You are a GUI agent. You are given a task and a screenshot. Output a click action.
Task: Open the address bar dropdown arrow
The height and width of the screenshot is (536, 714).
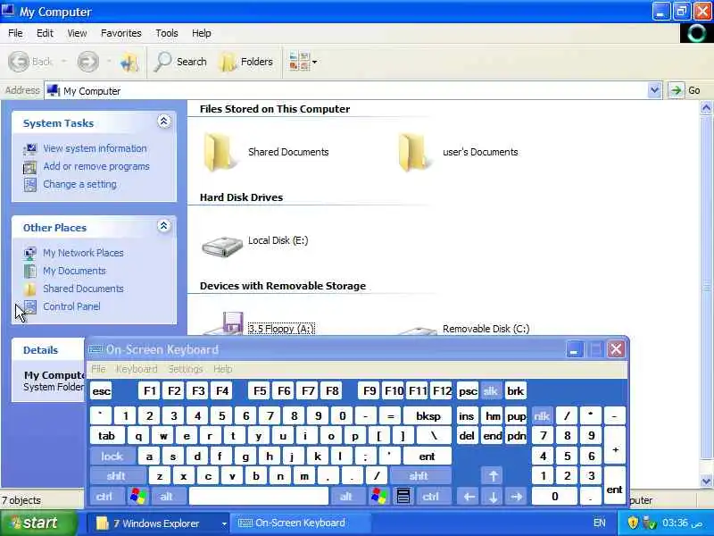pos(654,90)
